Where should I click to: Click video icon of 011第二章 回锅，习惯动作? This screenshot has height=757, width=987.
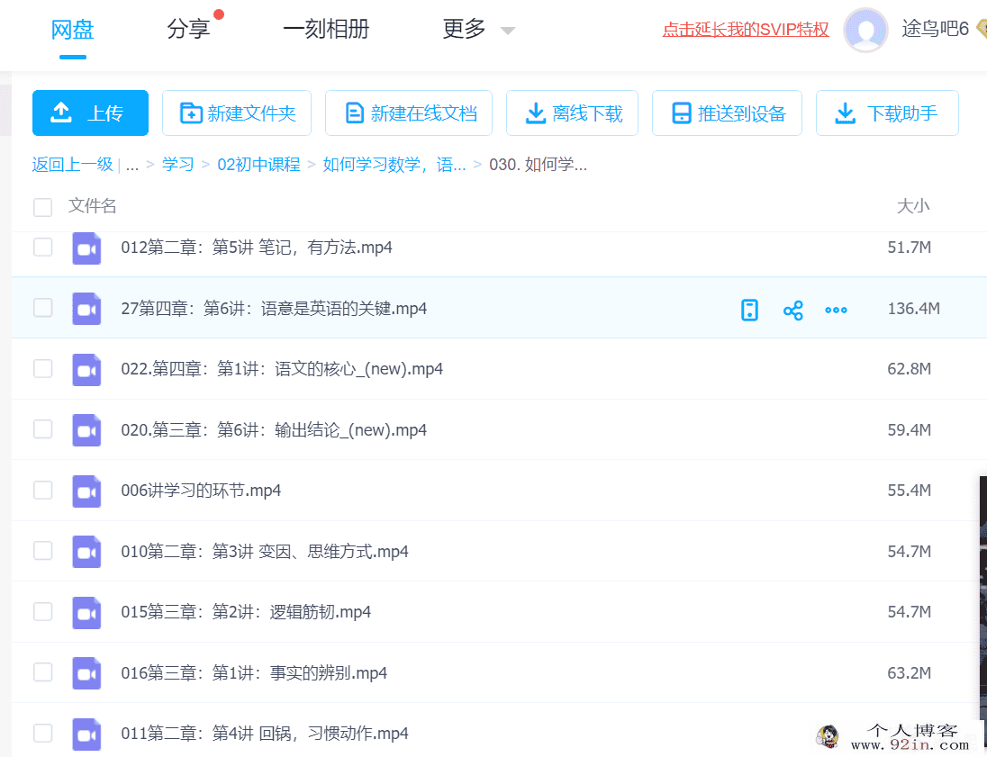86,734
